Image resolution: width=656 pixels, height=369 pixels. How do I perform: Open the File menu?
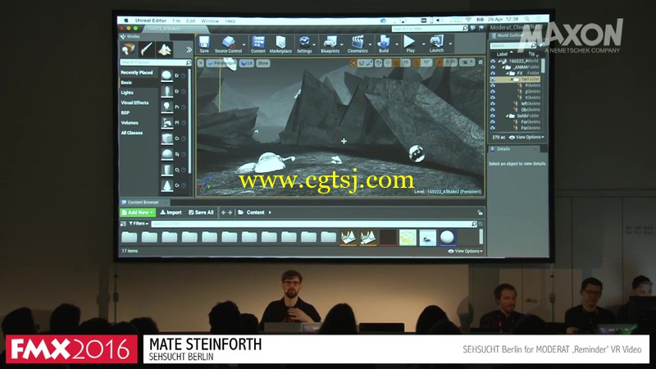[176, 20]
